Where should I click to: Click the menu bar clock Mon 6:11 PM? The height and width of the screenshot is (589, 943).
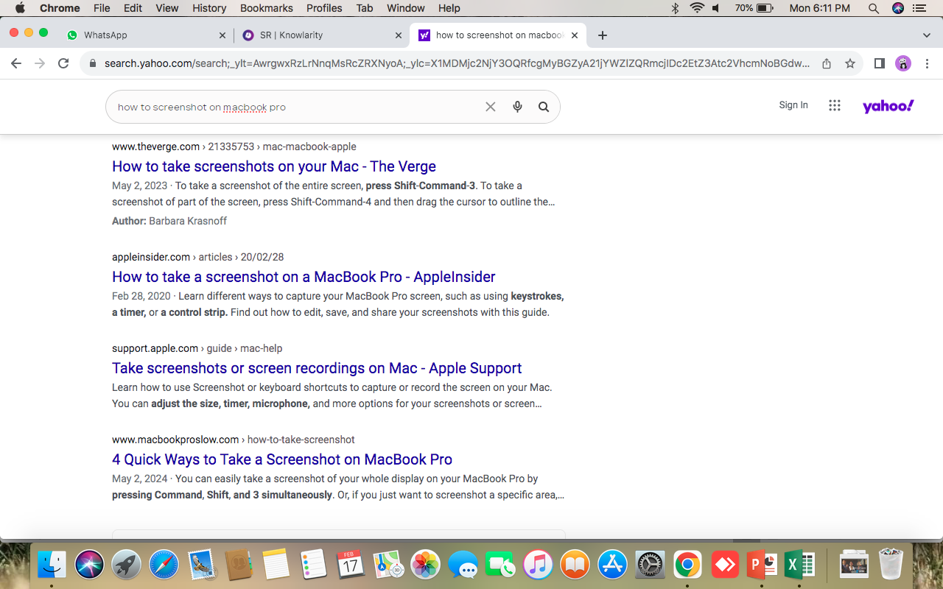(820, 8)
